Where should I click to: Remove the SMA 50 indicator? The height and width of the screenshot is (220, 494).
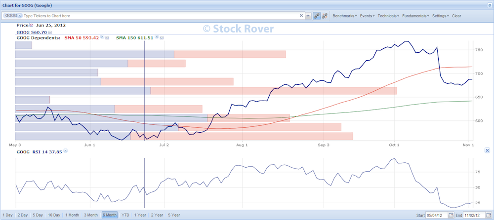102,37
